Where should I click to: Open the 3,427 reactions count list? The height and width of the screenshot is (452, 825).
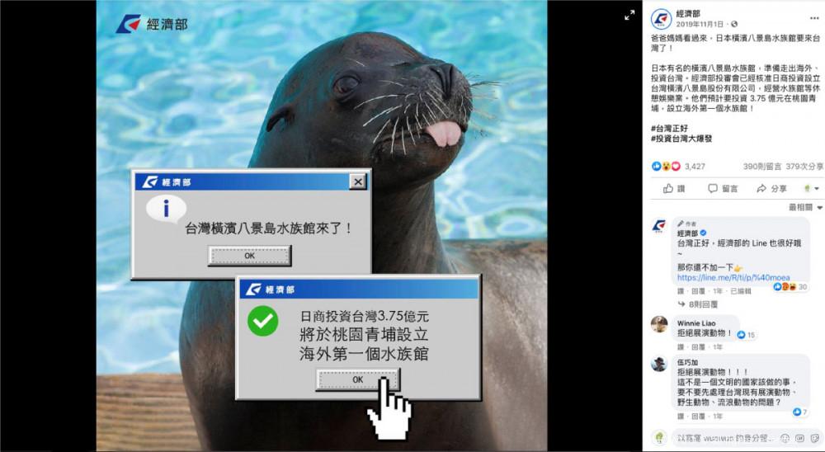(695, 167)
